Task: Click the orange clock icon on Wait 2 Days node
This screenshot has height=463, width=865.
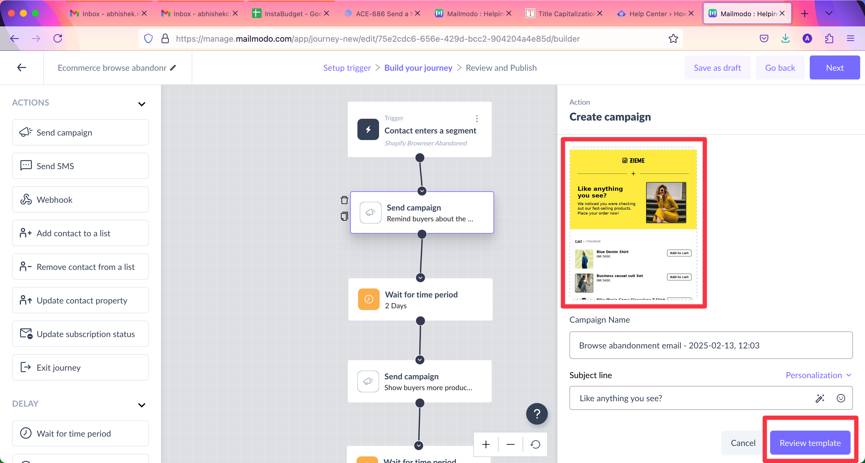Action: click(x=369, y=299)
